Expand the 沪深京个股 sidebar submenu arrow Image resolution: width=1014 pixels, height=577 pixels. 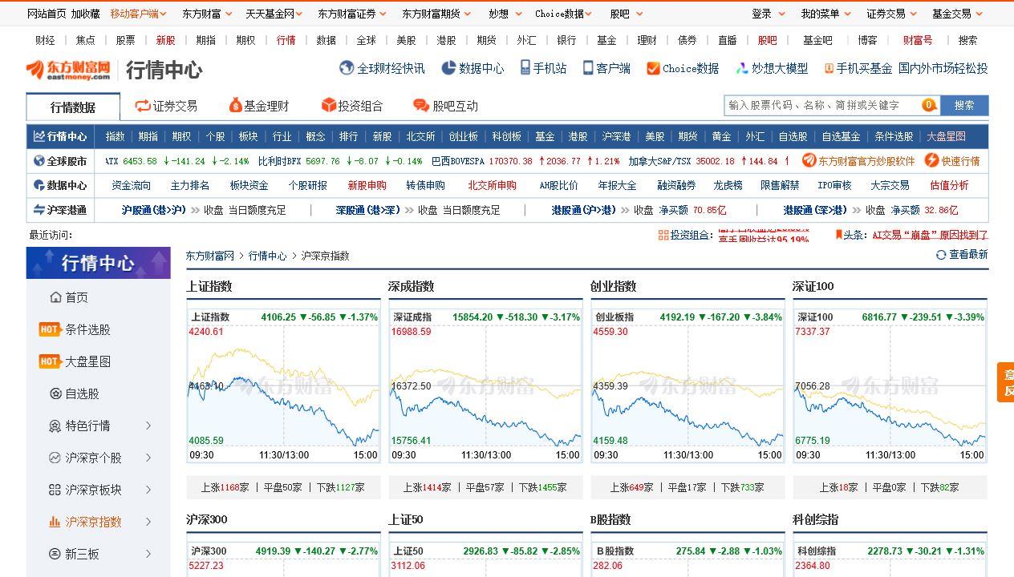pyautogui.click(x=148, y=458)
